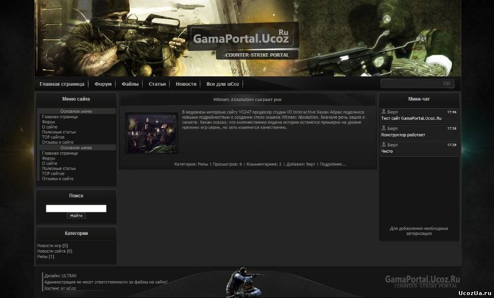Open 'Полезные статьи' in the upper Основное меню list
Image resolution: width=494 pixels, height=298 pixels.
(59, 132)
